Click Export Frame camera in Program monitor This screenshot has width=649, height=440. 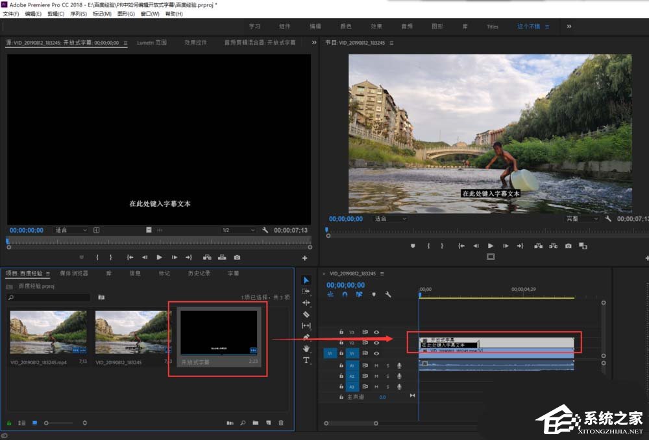pyautogui.click(x=569, y=246)
